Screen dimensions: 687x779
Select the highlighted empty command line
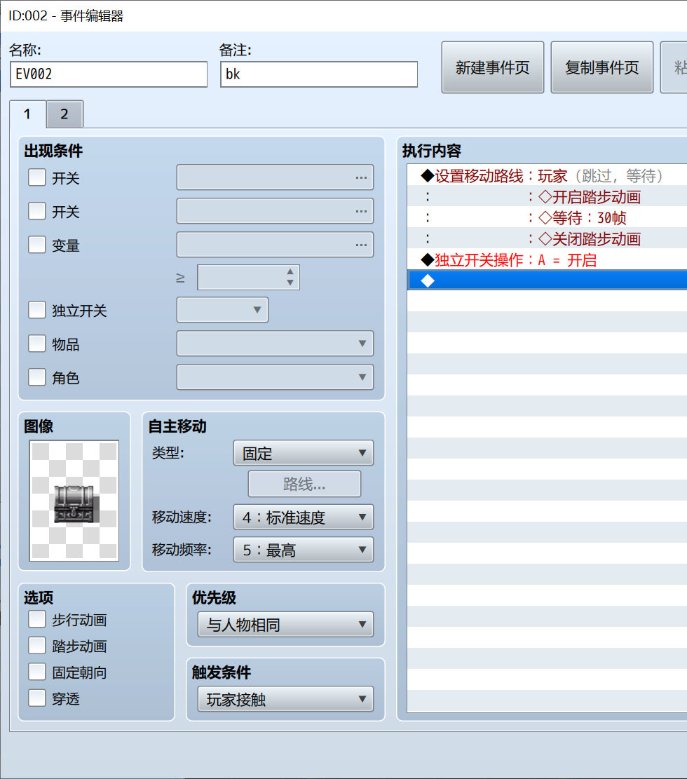[547, 280]
